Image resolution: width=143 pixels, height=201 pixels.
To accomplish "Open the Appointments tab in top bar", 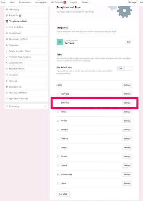I will (x=25, y=2).
